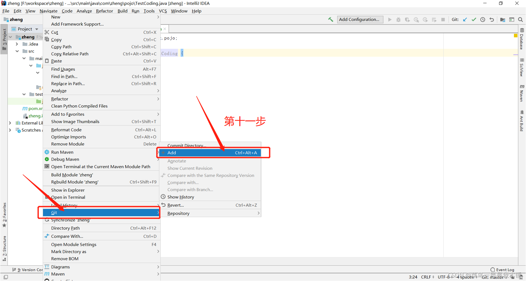Image resolution: width=526 pixels, height=281 pixels.
Task: Choose Cut from the context menu
Action: tap(102, 32)
